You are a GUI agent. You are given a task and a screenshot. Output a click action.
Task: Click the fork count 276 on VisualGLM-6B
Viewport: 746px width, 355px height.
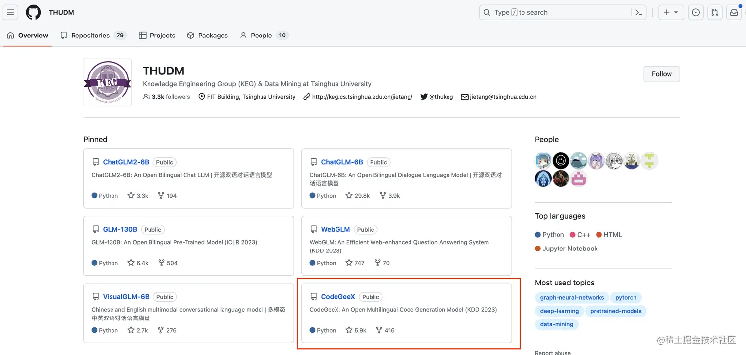167,331
